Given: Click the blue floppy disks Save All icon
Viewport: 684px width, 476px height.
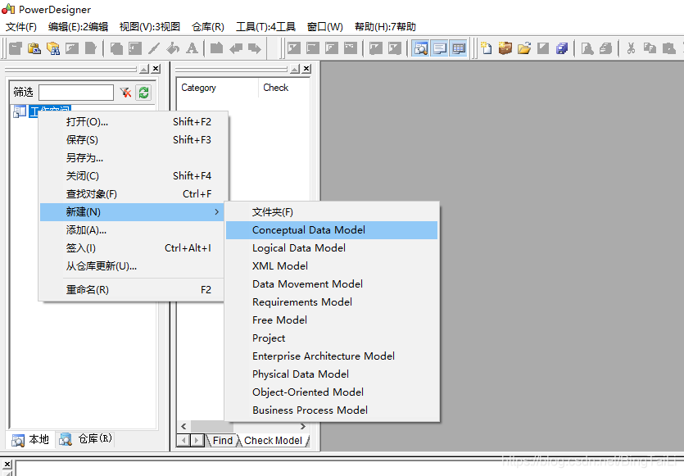Looking at the screenshot, I should 562,48.
